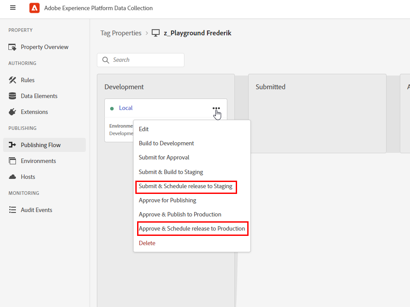This screenshot has height=307, width=410.
Task: Select Edit from the context menu
Action: (144, 129)
